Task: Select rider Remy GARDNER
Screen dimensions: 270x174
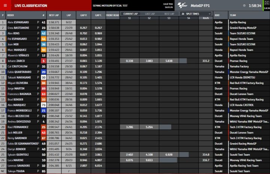Action: (x=17, y=138)
